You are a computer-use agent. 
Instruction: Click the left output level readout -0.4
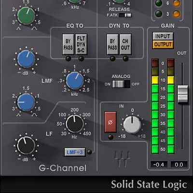[x=159, y=165]
